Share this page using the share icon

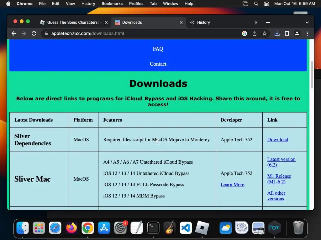pyautogui.click(x=255, y=33)
